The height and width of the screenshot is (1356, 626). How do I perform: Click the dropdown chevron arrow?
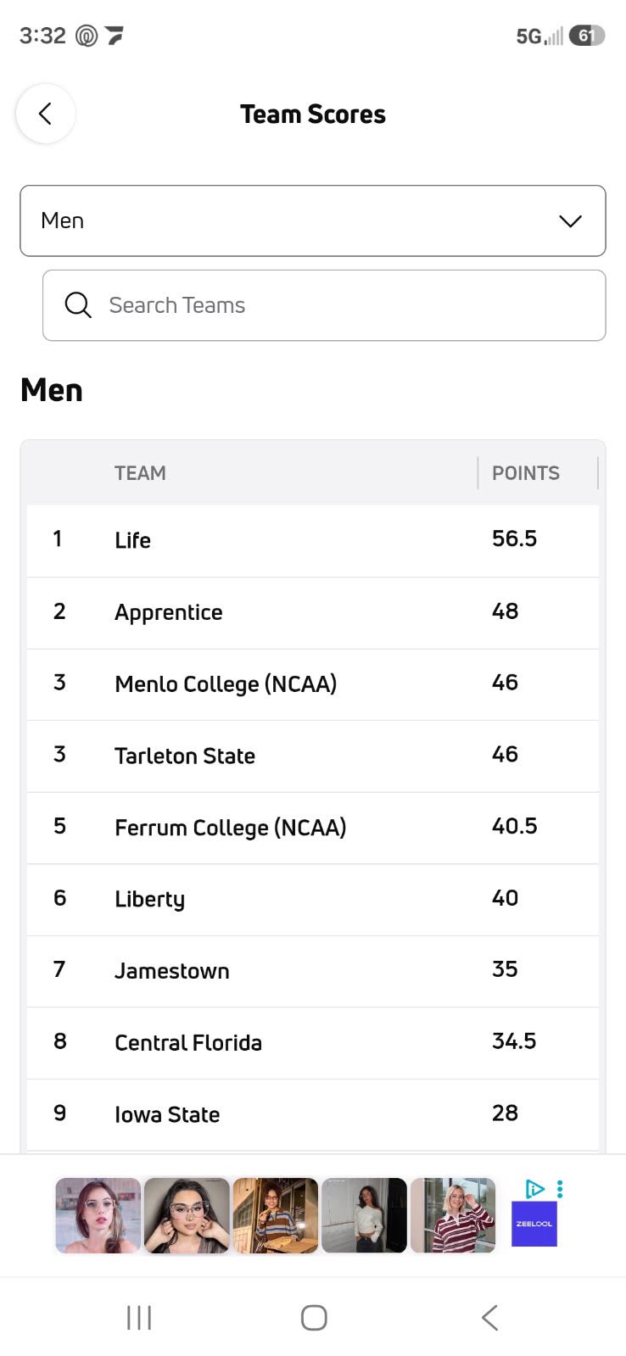570,221
